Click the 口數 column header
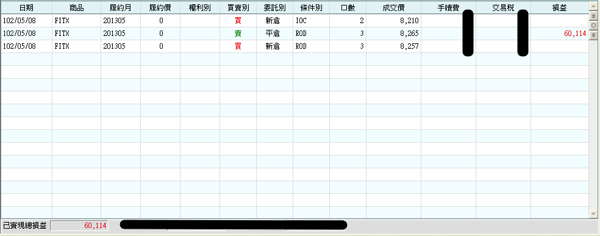This screenshot has width=600, height=236. 348,7
